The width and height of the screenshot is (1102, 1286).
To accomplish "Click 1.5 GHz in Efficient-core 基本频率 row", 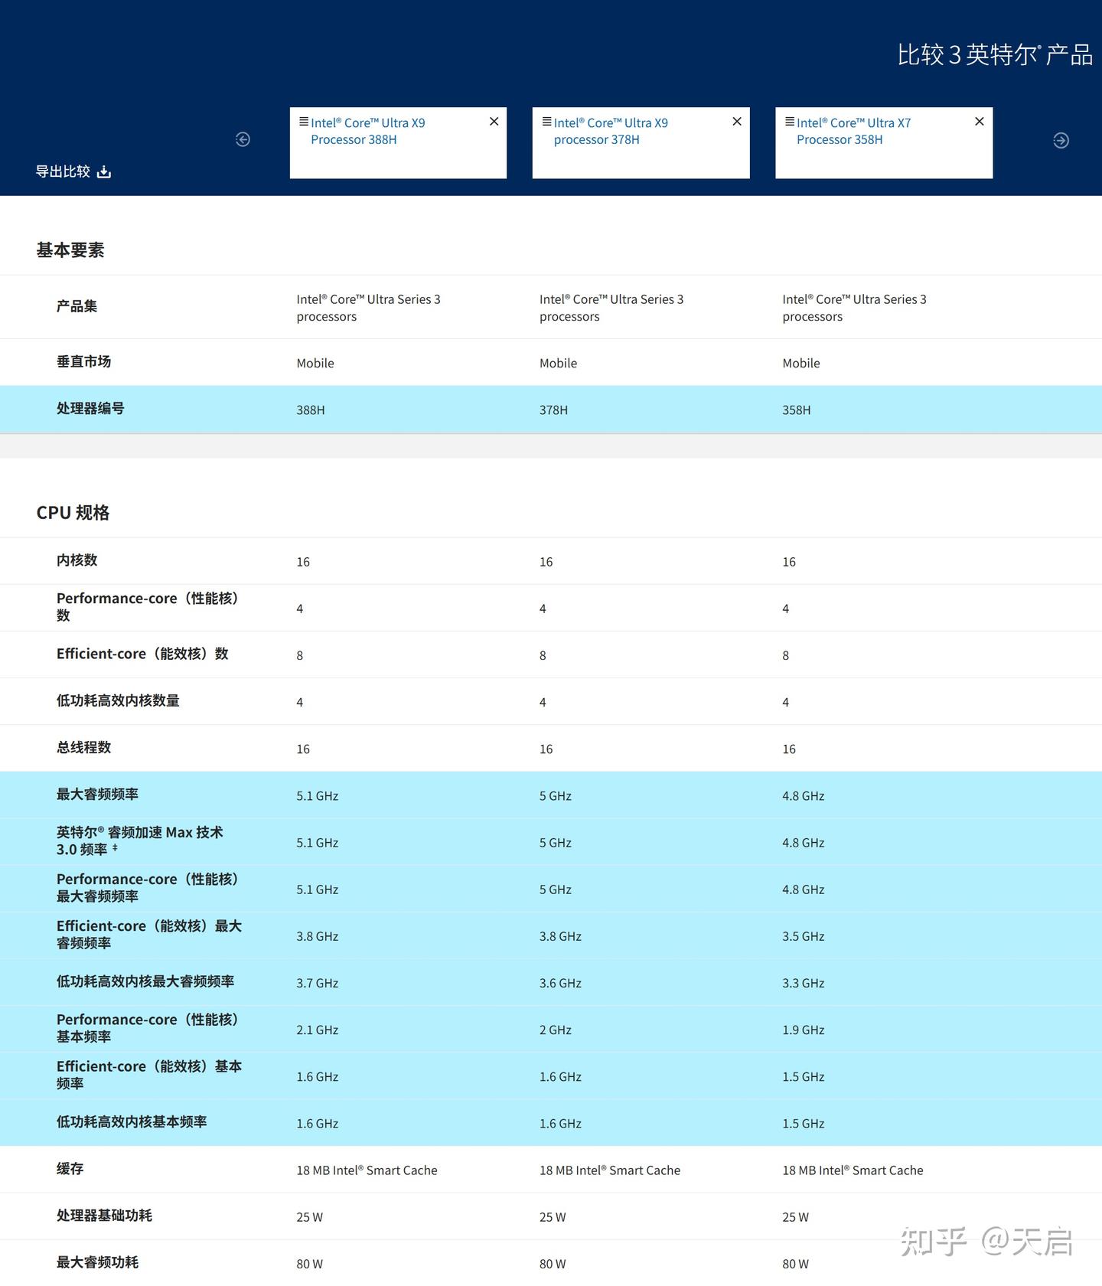I will pos(804,1077).
